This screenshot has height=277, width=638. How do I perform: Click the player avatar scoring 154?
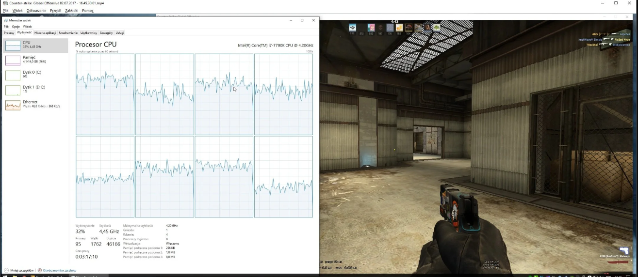coord(409,28)
